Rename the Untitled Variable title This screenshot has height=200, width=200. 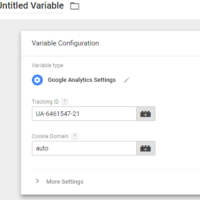(32, 6)
